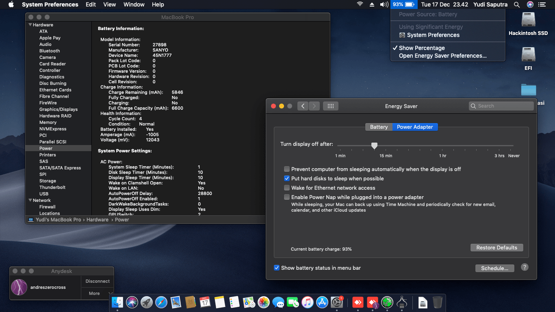Click the display-off slider thumb
This screenshot has width=555, height=312.
374,145
